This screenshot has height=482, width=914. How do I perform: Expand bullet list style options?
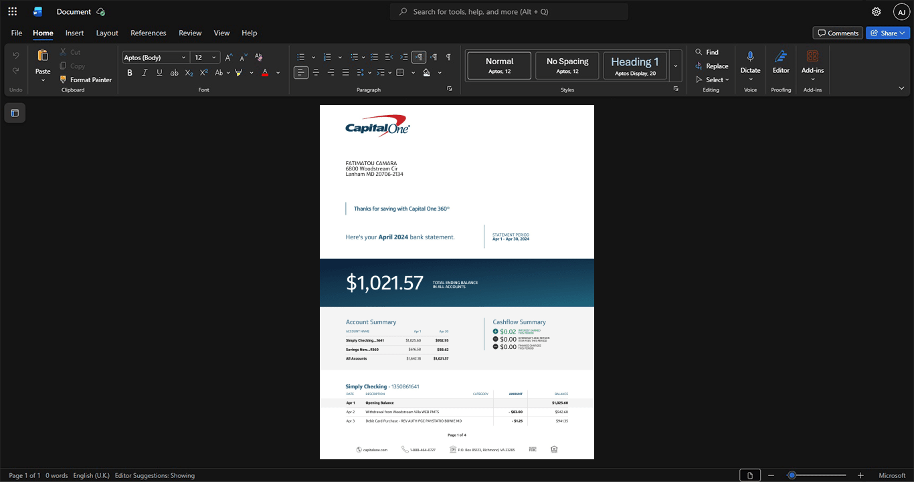313,57
